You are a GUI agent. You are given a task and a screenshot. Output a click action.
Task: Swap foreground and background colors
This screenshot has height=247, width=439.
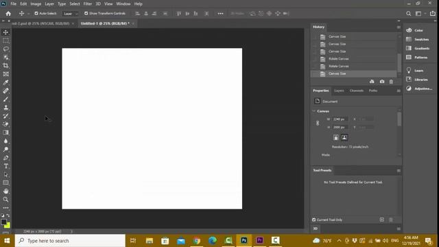coord(8,215)
